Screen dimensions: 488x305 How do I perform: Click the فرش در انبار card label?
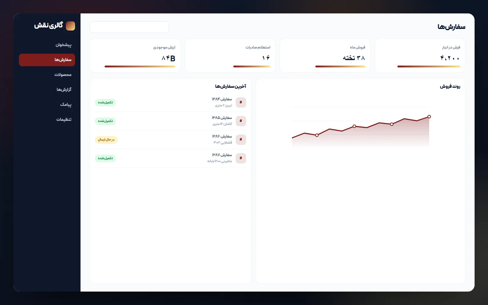[x=451, y=47]
